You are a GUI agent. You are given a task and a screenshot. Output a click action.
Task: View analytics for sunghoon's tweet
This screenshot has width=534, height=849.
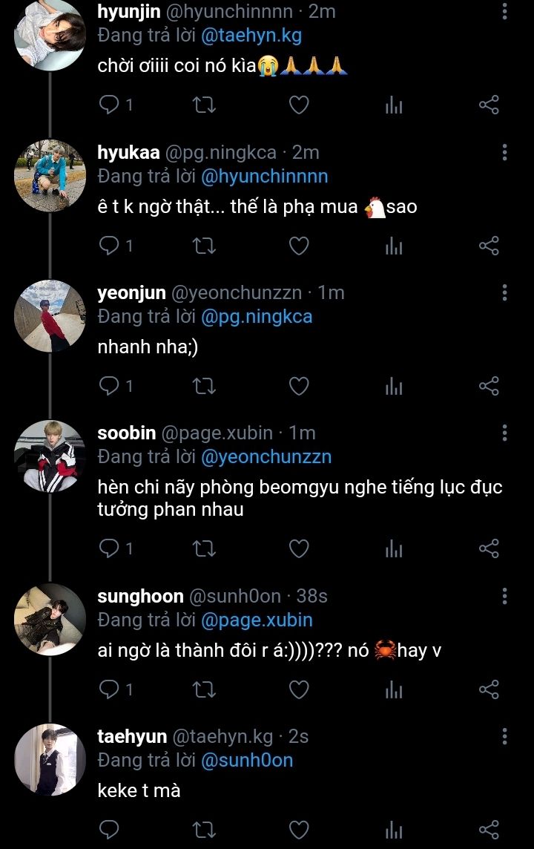click(x=394, y=690)
